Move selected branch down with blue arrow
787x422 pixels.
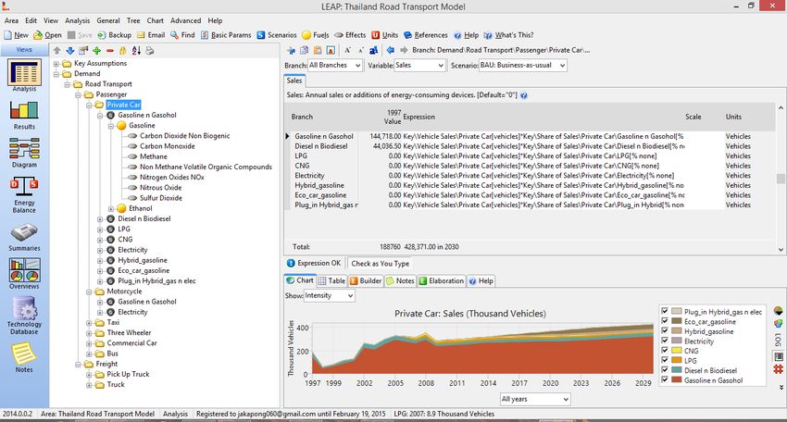(70, 51)
